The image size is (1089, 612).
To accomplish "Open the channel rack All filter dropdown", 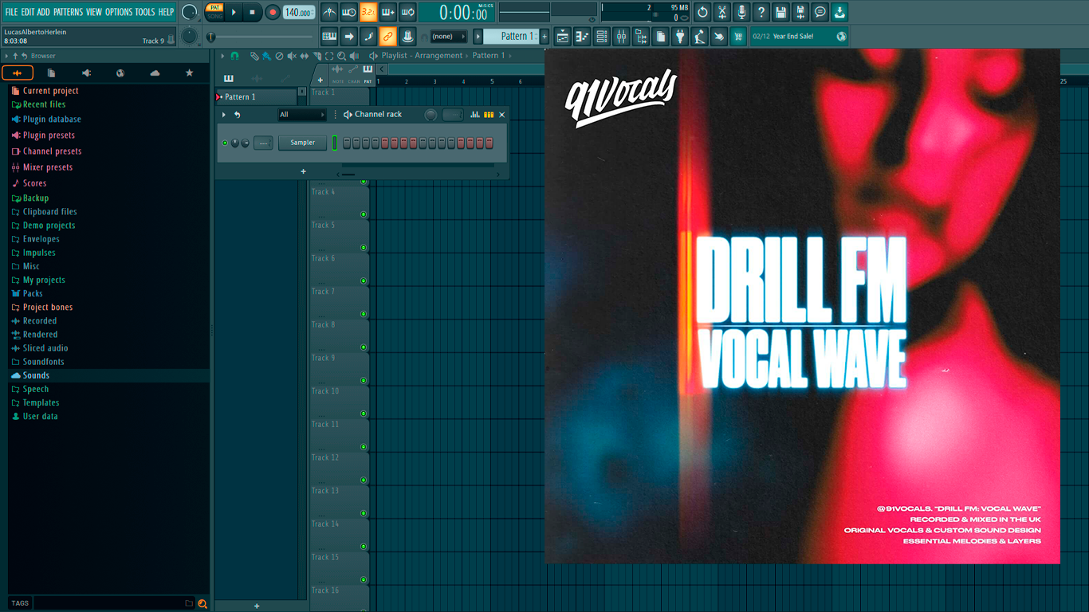I will click(x=301, y=115).
